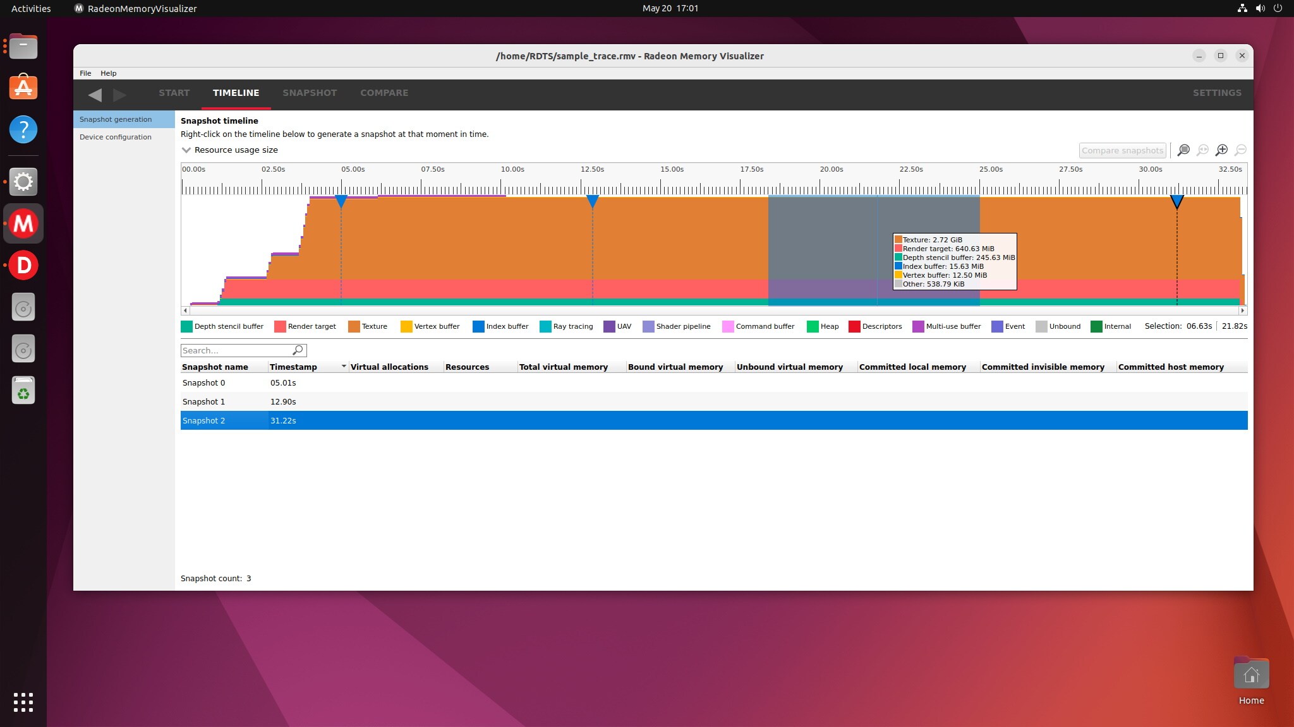The width and height of the screenshot is (1294, 727).
Task: Click the zoom reset magnifier icon
Action: pos(1202,150)
